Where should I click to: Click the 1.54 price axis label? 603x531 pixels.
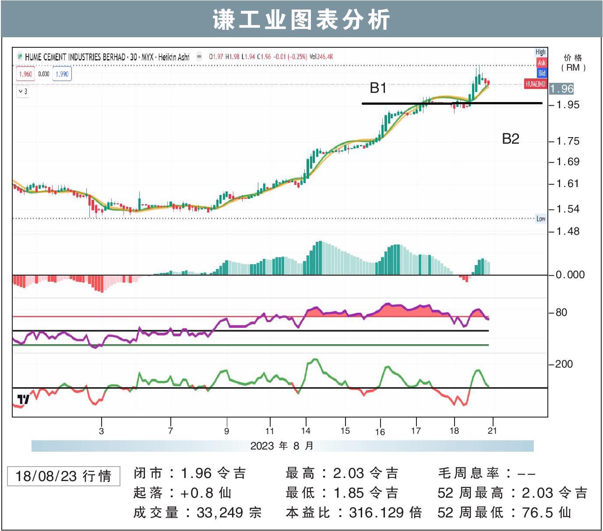point(568,209)
